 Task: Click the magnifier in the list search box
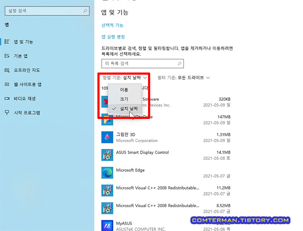click(179, 63)
